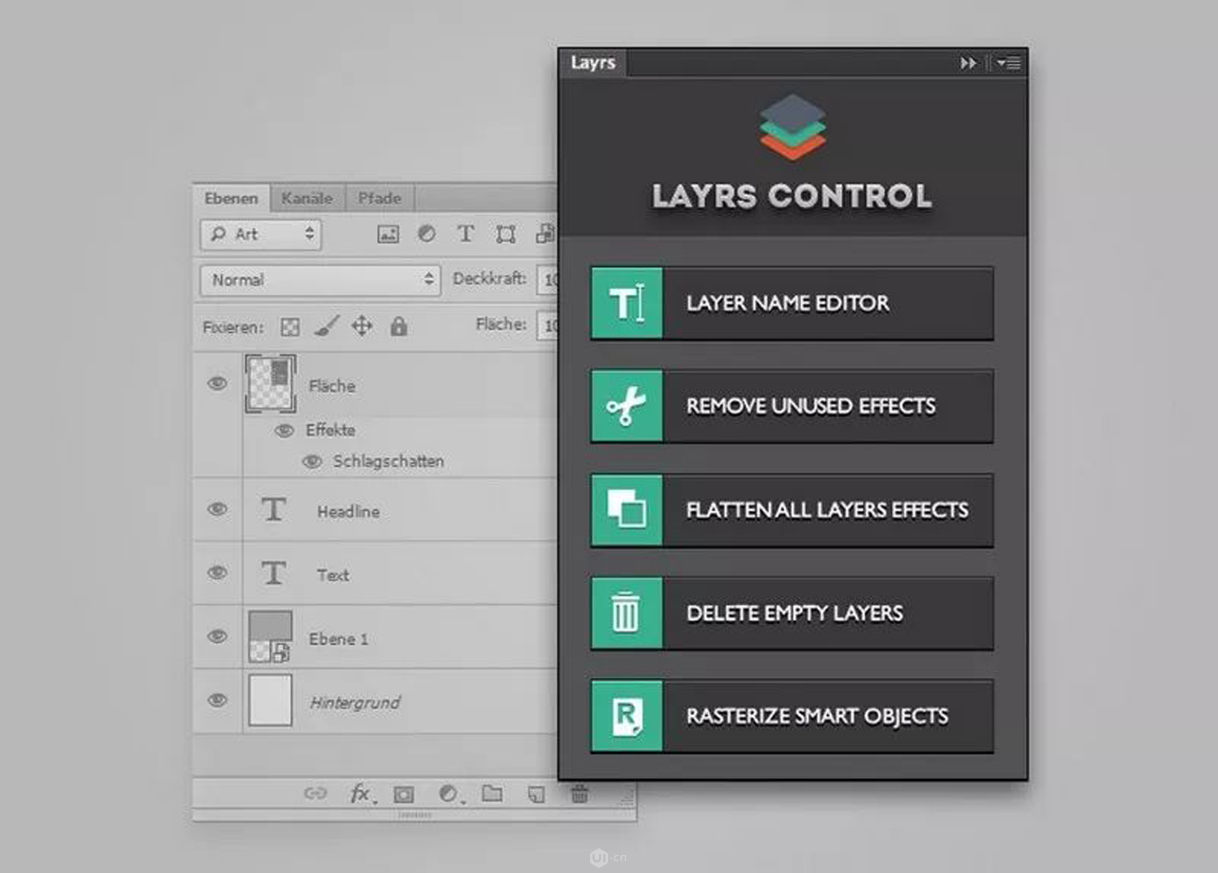1218x873 pixels.
Task: Click the Layer Name Editor button
Action: click(x=792, y=303)
